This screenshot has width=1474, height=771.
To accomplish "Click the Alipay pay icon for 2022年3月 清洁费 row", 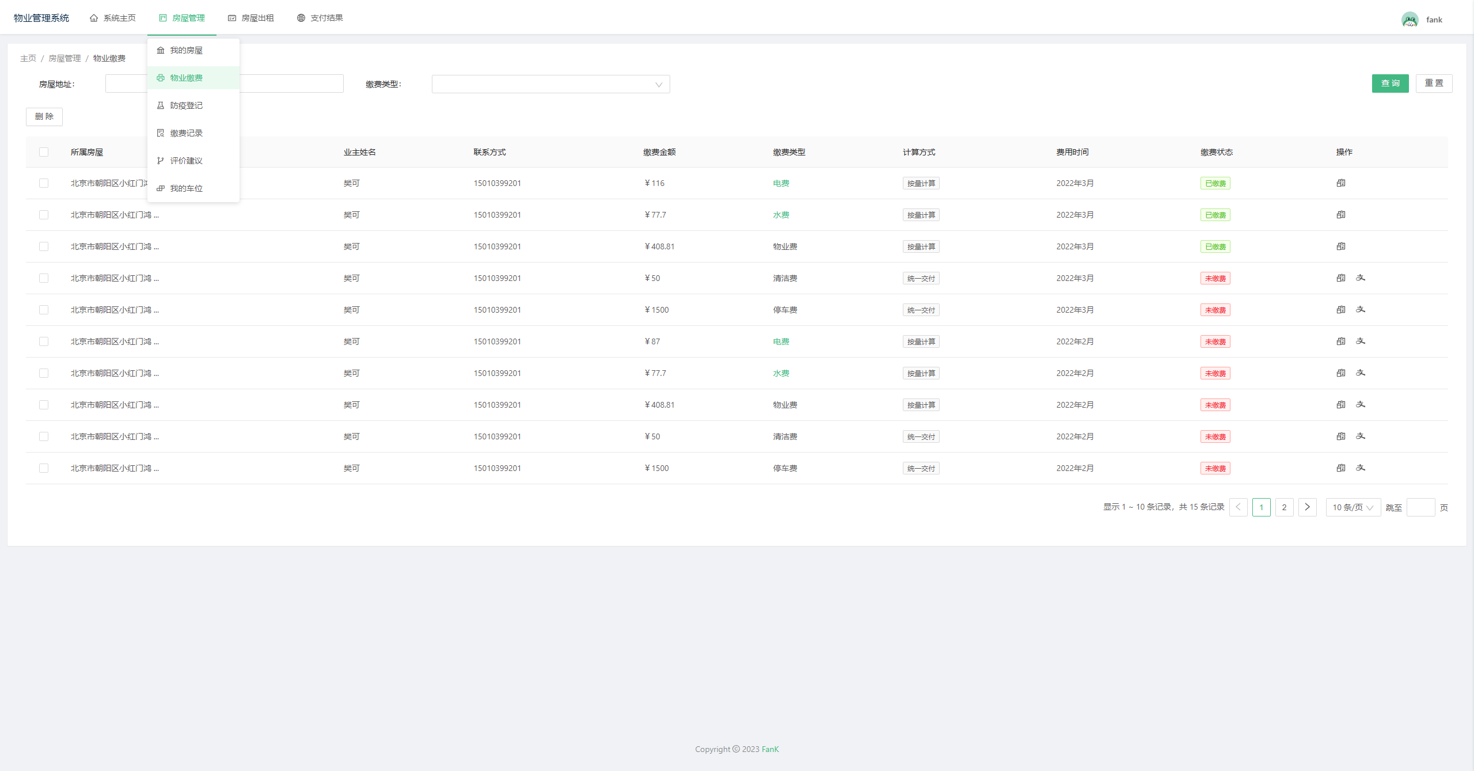I will pos(1361,278).
